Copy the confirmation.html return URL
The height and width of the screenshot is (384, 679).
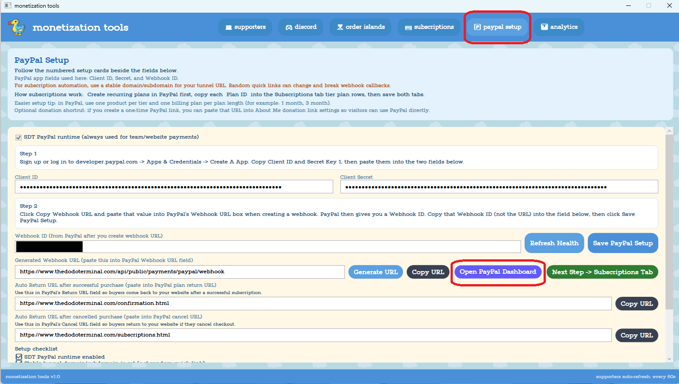coord(637,304)
